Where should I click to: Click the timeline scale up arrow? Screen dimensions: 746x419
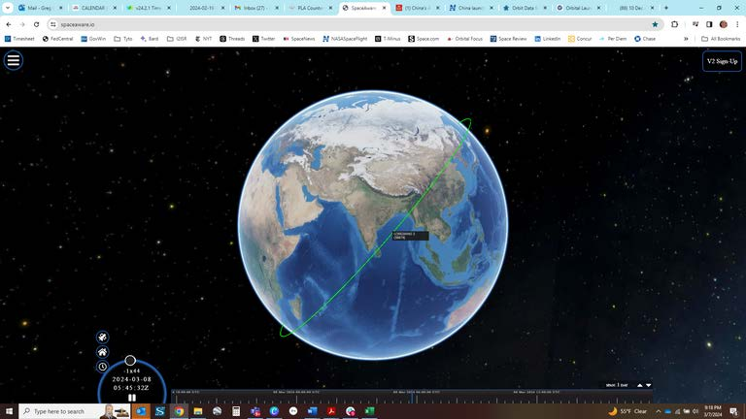pos(639,385)
